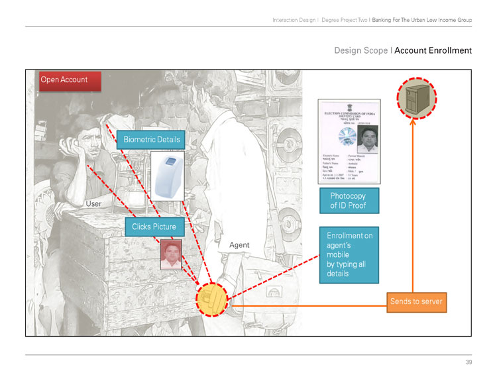Open the Election Commission ID card image
This screenshot has width=497, height=373.
[x=349, y=141]
